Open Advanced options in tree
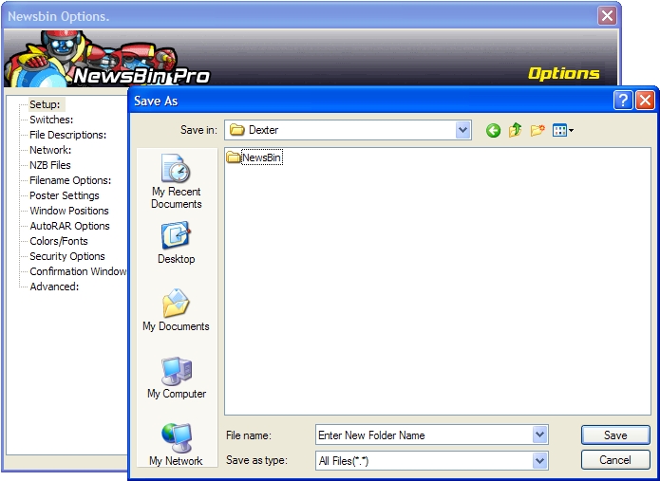The image size is (660, 481). [x=54, y=287]
